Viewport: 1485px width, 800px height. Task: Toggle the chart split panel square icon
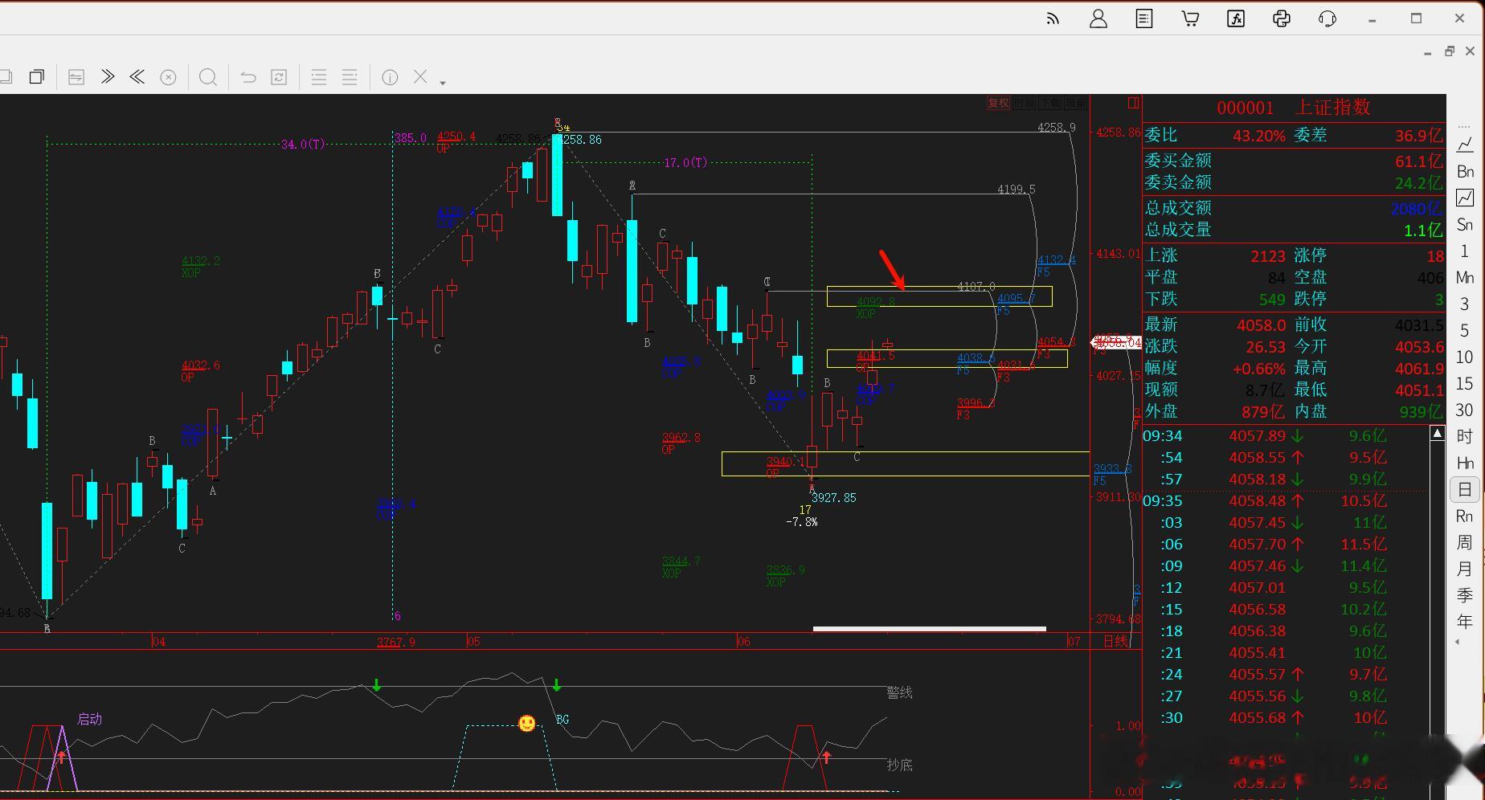tap(1133, 103)
